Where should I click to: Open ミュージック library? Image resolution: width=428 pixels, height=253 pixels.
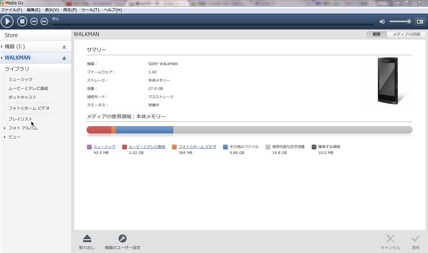20,80
